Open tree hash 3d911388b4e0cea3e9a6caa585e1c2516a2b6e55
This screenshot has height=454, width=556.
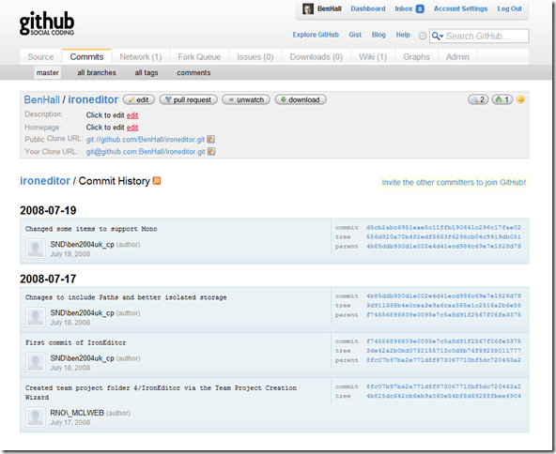click(x=443, y=305)
